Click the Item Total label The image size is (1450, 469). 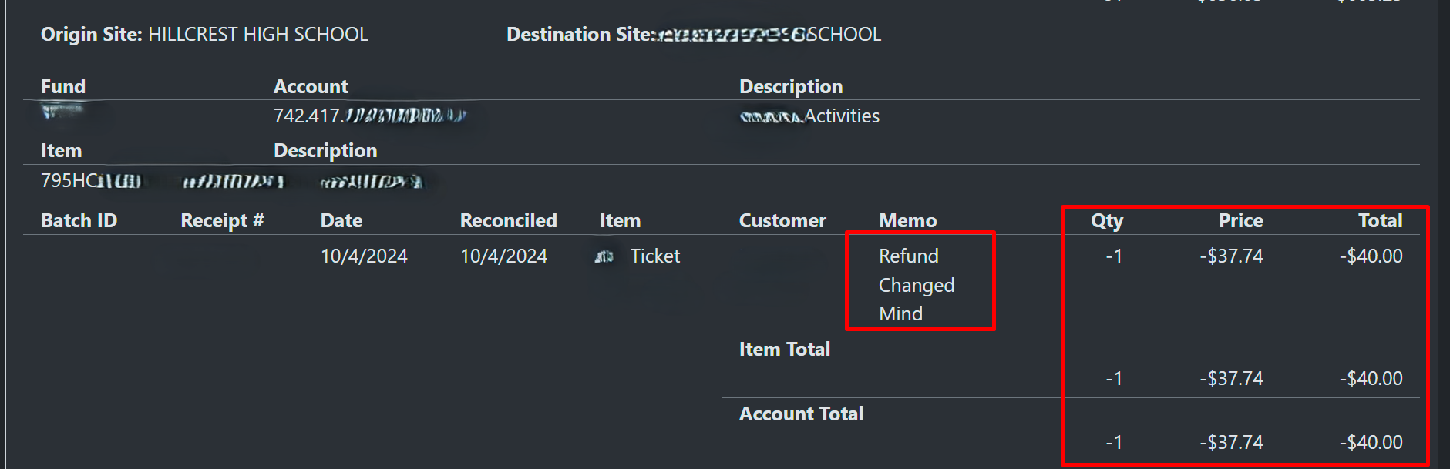click(785, 350)
